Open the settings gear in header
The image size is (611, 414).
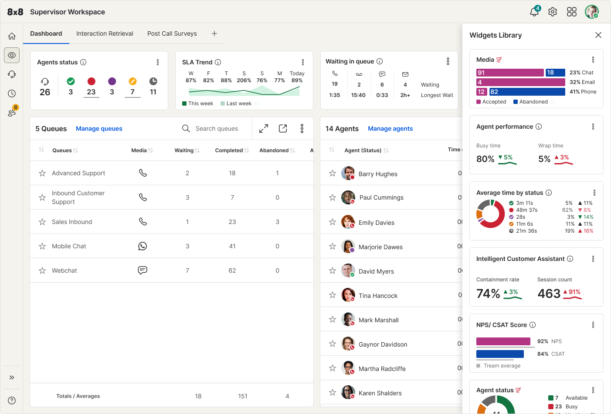553,12
